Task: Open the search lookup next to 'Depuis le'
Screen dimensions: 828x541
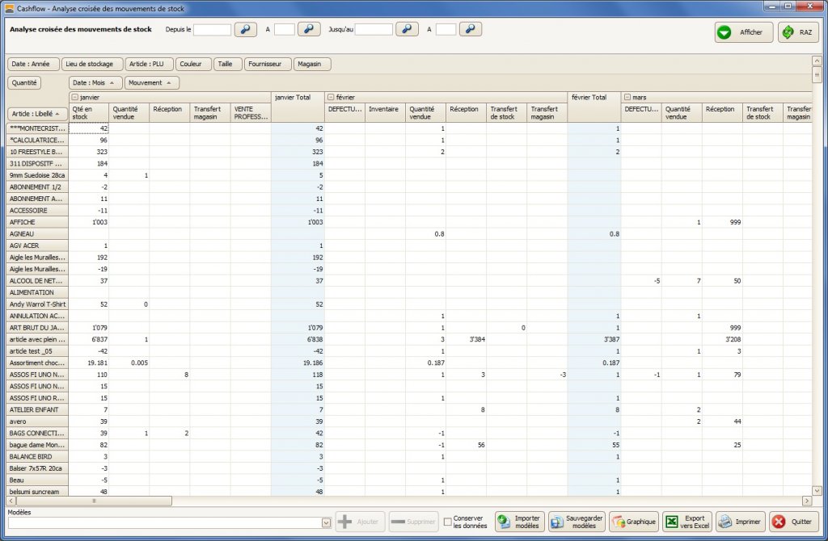Action: click(x=245, y=29)
